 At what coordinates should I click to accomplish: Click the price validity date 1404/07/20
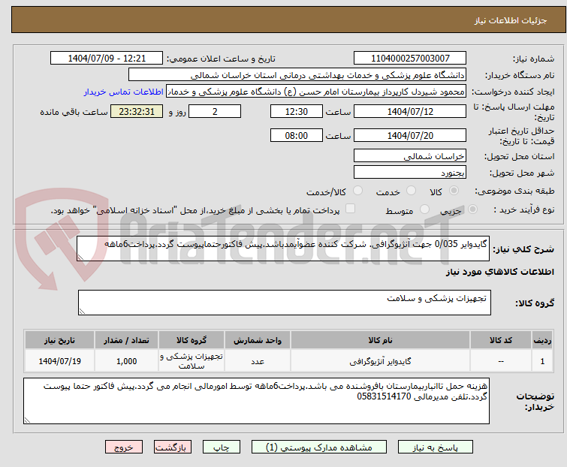(410, 136)
